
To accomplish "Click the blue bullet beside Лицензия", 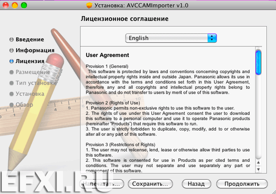I will [11, 61].
